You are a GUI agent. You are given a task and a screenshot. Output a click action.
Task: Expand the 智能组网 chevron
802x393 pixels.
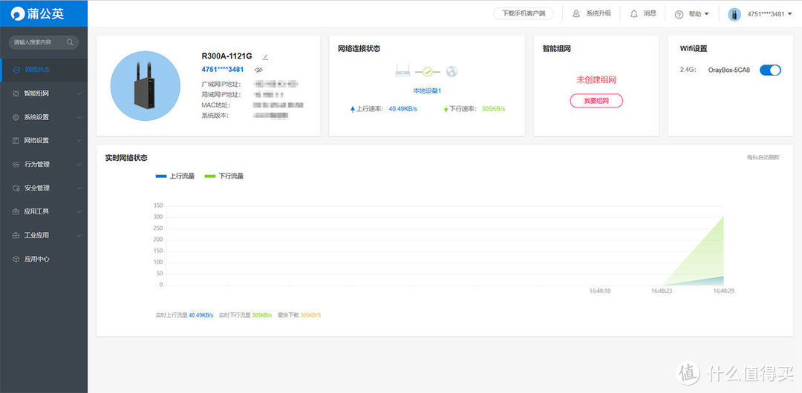pyautogui.click(x=79, y=93)
